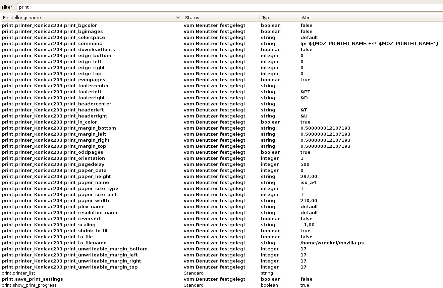Click the print_pagedelay value 500

click(x=305, y=164)
